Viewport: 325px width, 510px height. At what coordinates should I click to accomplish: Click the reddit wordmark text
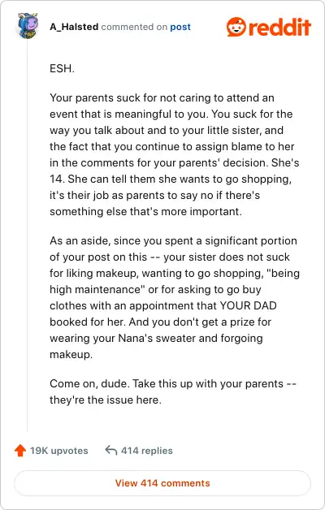coord(280,27)
